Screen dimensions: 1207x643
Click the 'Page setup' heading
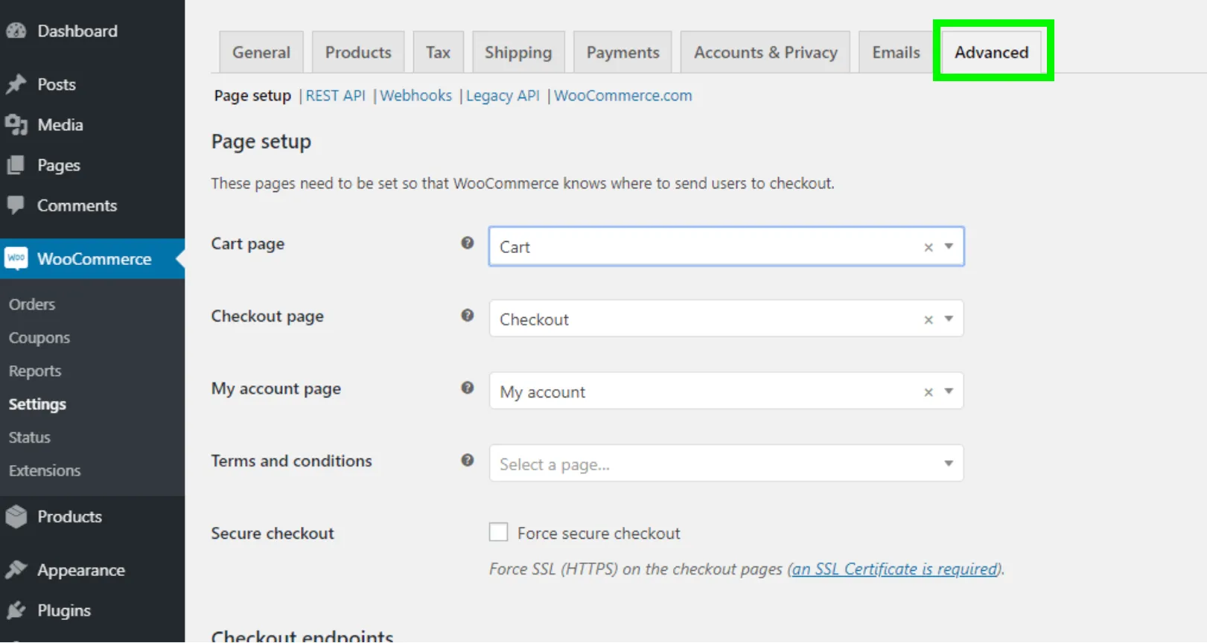[261, 141]
